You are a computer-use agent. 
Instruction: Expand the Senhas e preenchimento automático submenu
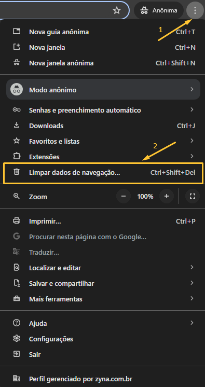103,110
